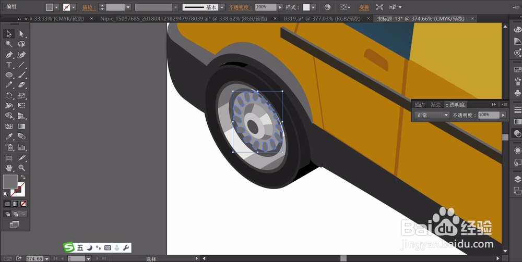Screen dimensions: 522x262
Task: Choose the Pencil tool
Action: click(x=9, y=85)
